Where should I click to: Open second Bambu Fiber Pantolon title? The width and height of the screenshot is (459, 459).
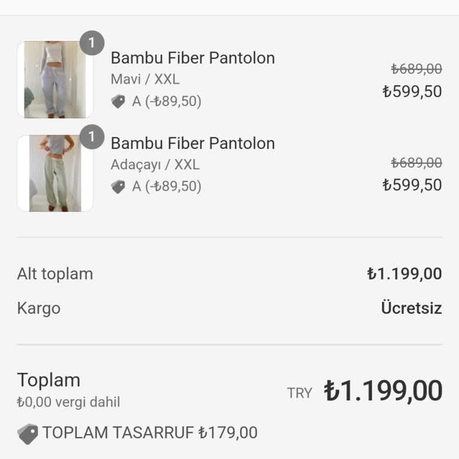click(192, 143)
